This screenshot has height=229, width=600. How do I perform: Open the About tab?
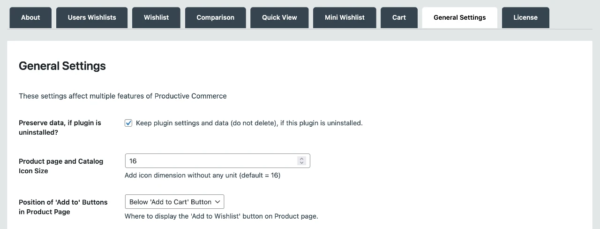pos(30,17)
